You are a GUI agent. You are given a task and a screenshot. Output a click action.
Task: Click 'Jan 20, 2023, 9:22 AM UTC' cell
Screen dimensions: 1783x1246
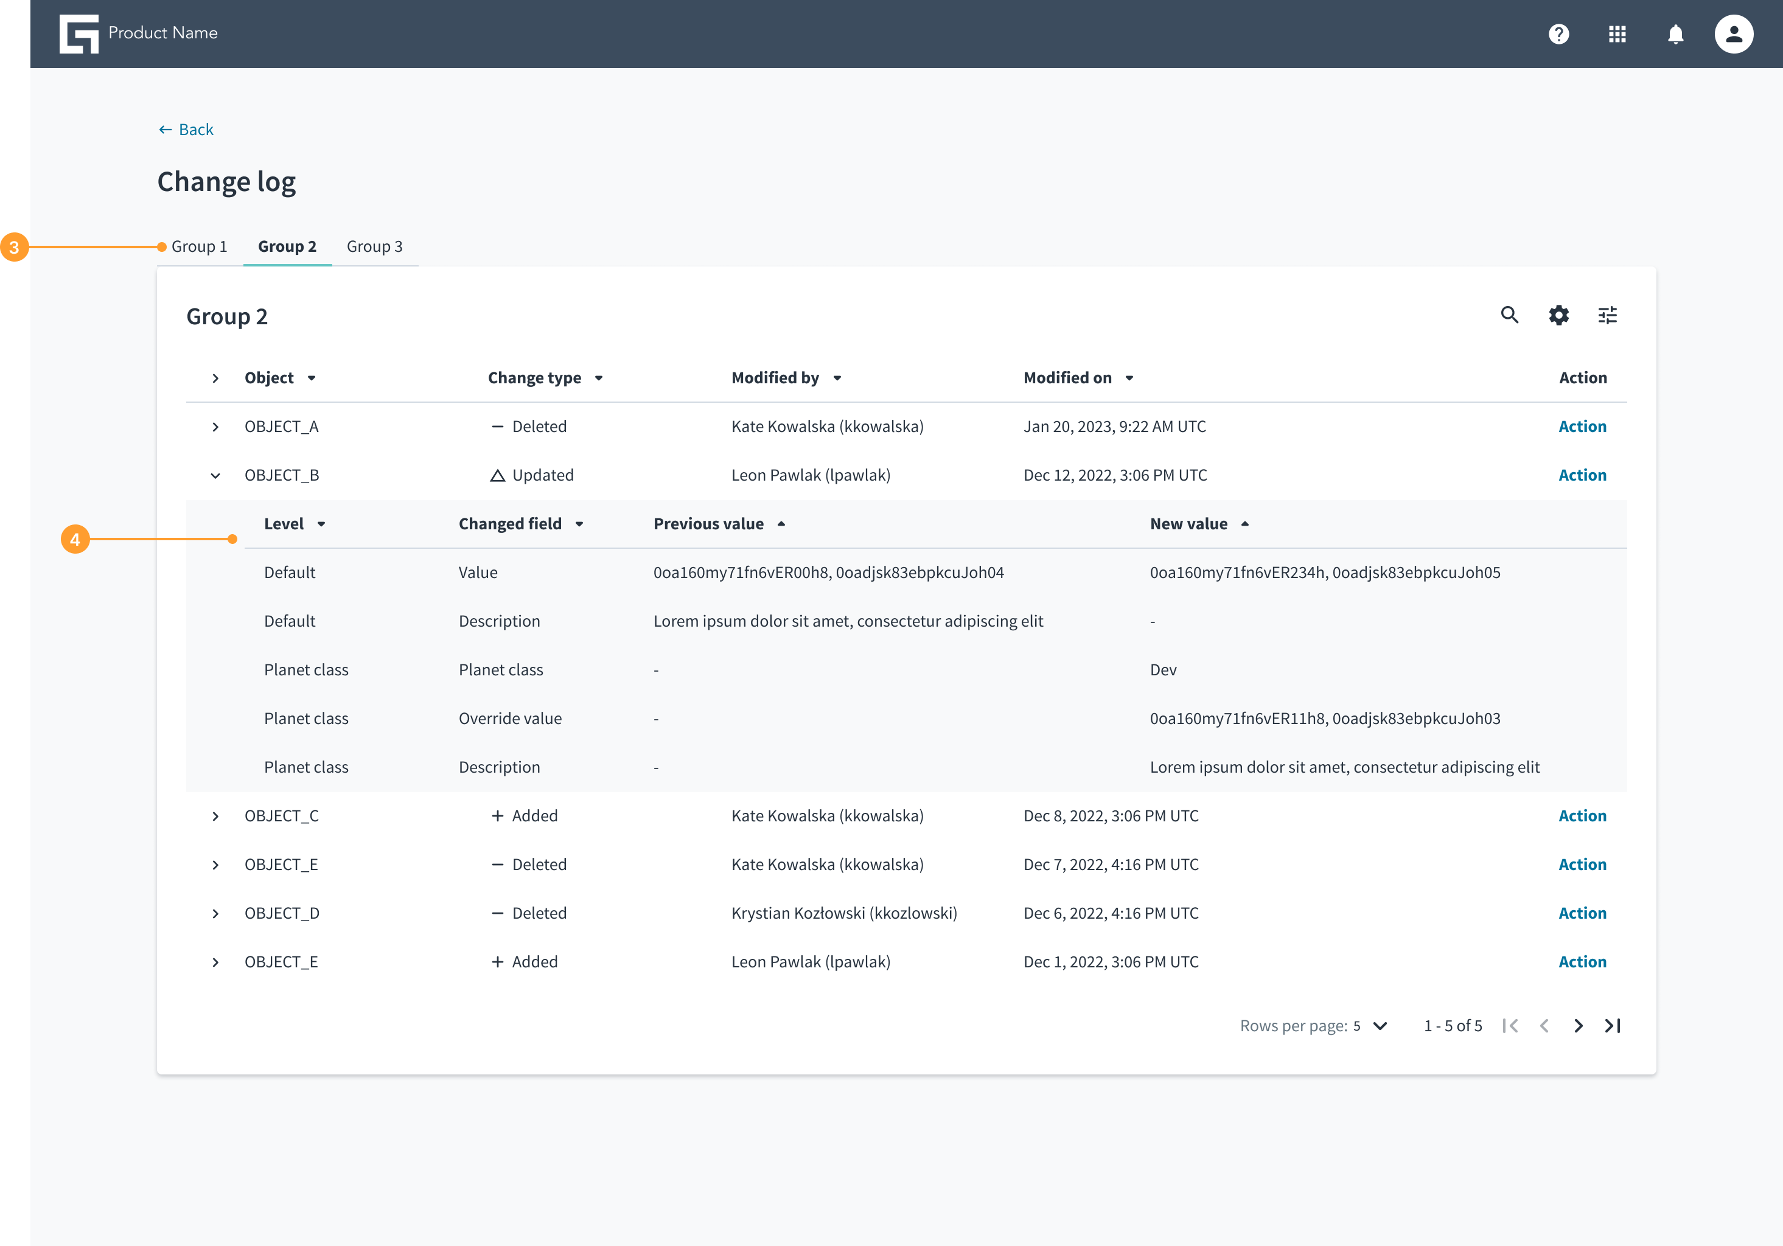(x=1114, y=426)
